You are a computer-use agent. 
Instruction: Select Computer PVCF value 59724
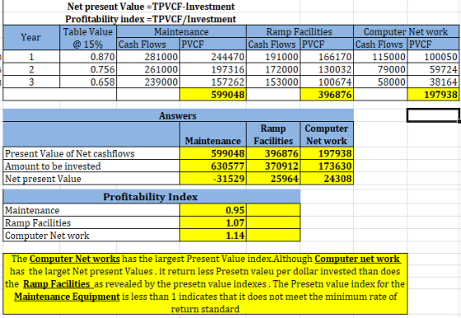tap(433, 69)
